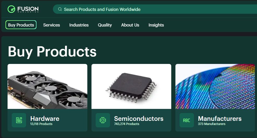This screenshot has height=138, width=257.
Task: Click the silicon wafer Manufacturers image
Action: (x=215, y=87)
